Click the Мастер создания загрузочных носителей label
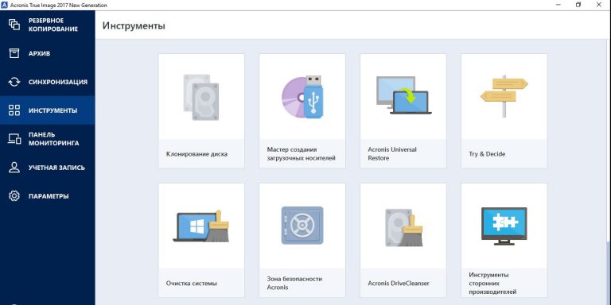Viewport: 611px width, 305px height. 302,153
